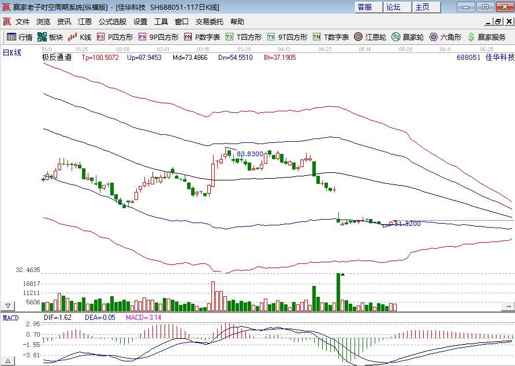The image size is (515, 366).
Task: Open 赢家服务 with dollar icon
Action: 487,37
